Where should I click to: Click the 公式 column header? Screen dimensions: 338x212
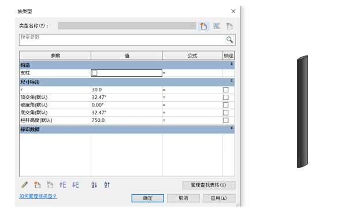(x=192, y=55)
